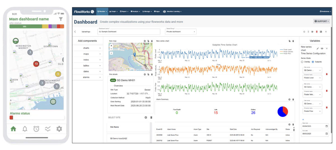Click the SUPPORT button
This screenshot has width=336, height=150.
pos(322,21)
